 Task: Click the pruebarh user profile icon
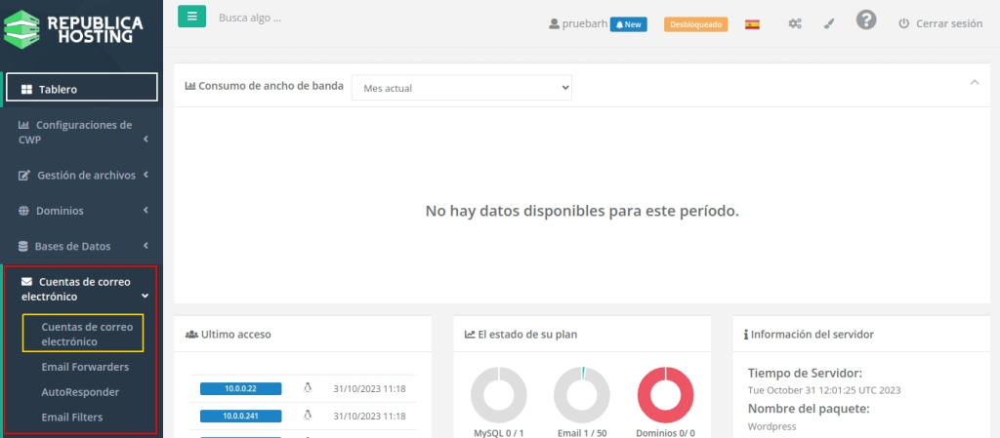tap(555, 24)
